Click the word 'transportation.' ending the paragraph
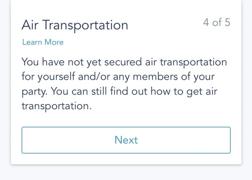 tap(55, 106)
